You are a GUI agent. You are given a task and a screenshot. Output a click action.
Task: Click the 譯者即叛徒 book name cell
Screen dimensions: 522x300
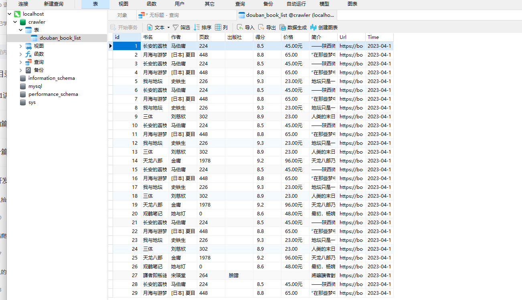[x=155, y=276]
